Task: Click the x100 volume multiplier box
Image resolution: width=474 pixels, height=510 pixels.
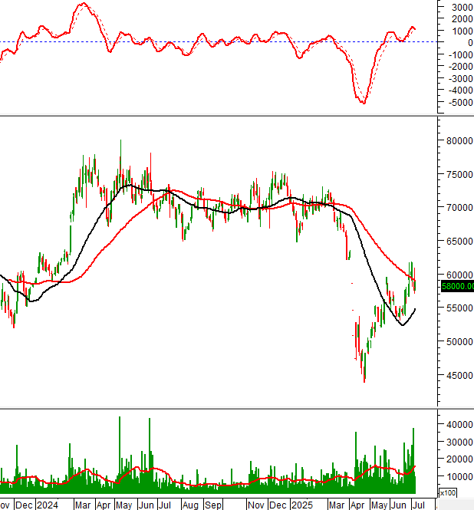Action: pos(448,493)
